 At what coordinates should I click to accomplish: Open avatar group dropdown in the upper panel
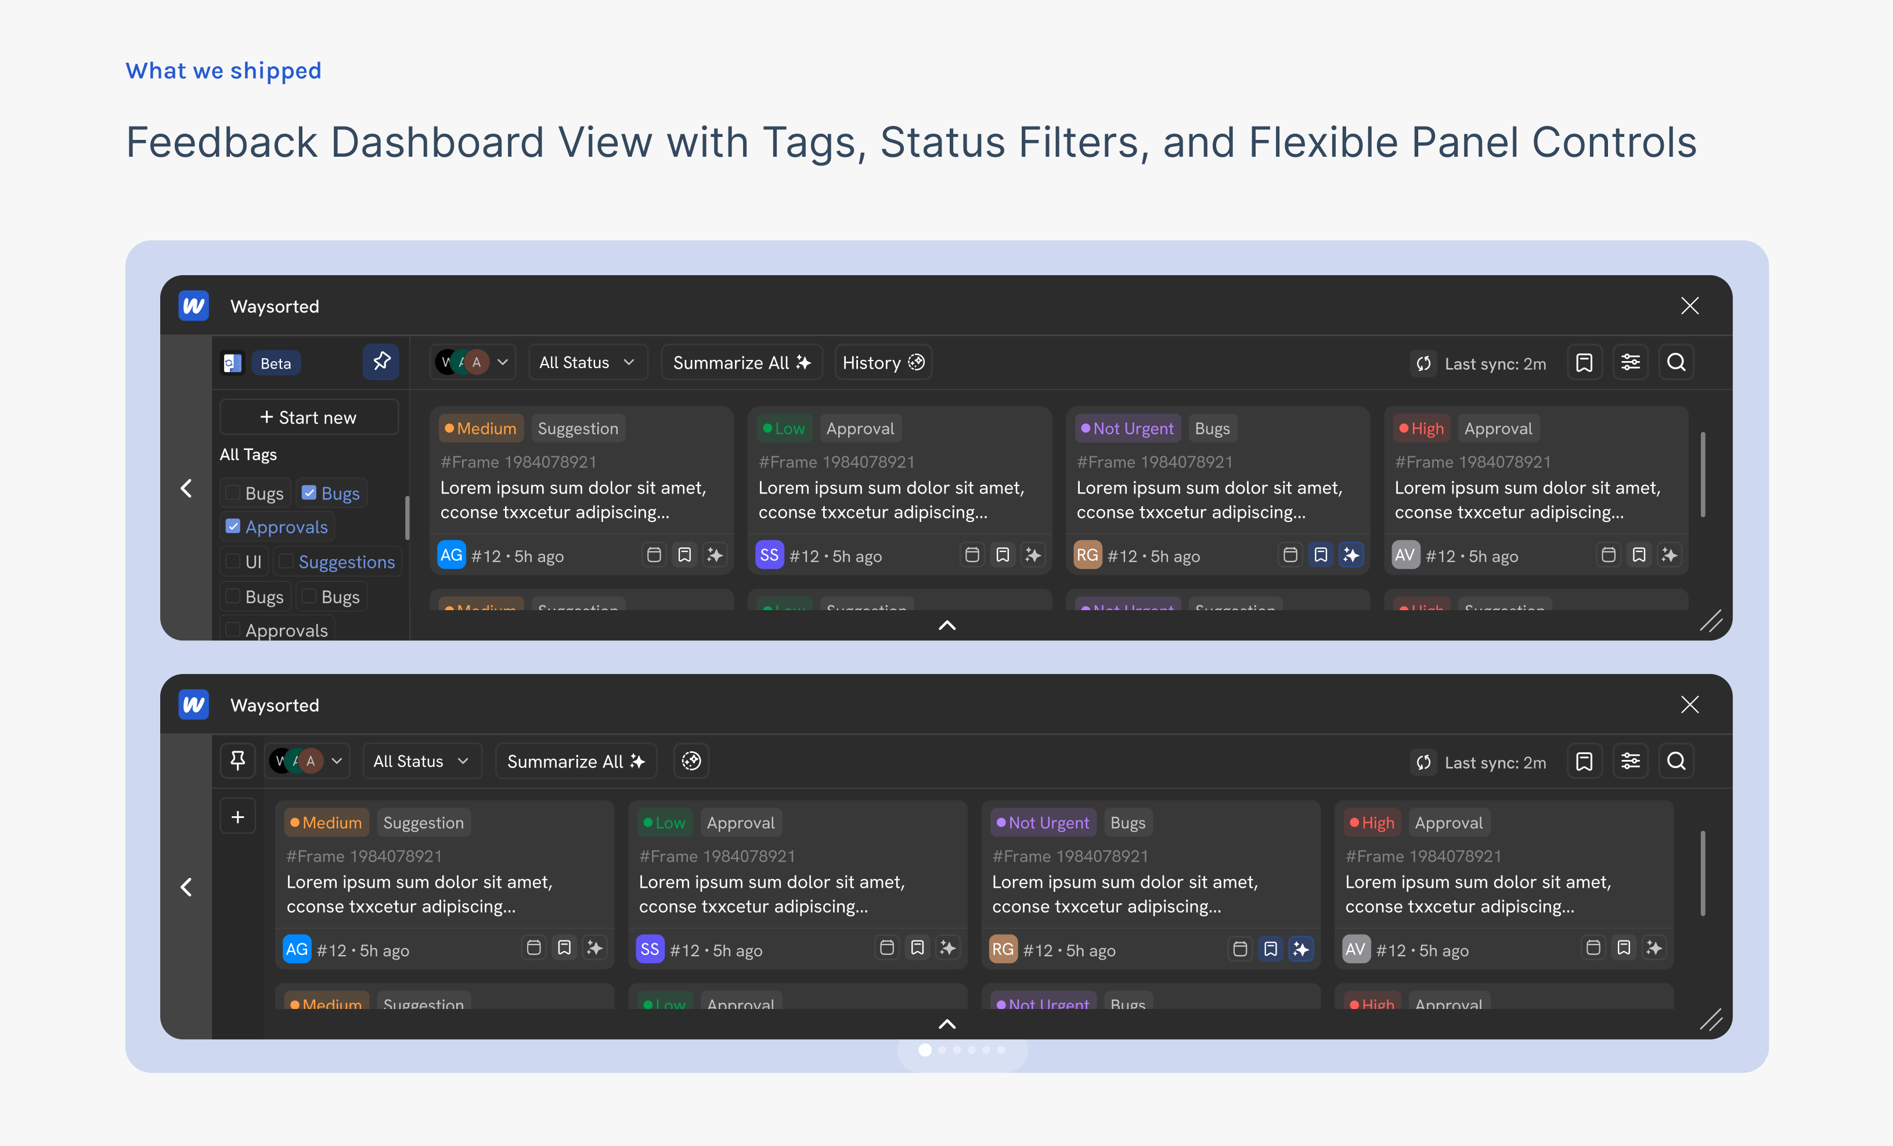point(472,362)
